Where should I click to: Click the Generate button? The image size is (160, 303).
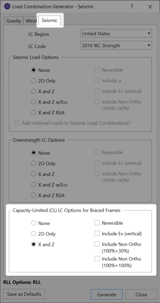click(107, 294)
